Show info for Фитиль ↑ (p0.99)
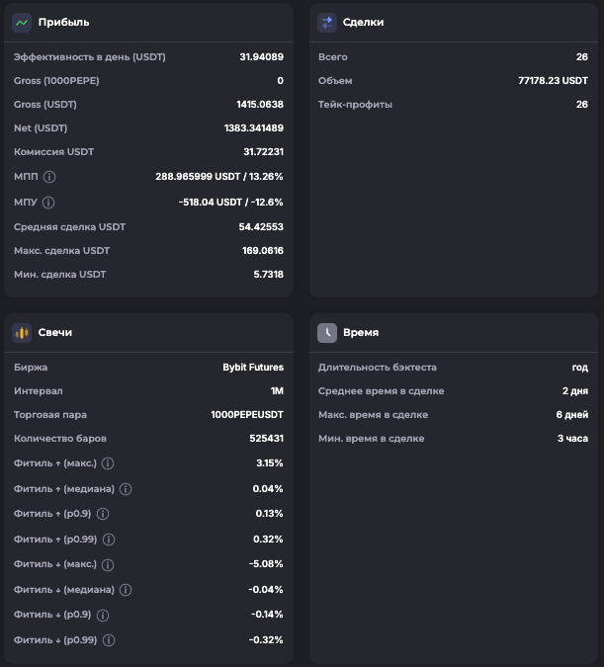This screenshot has height=667, width=604. tap(109, 540)
